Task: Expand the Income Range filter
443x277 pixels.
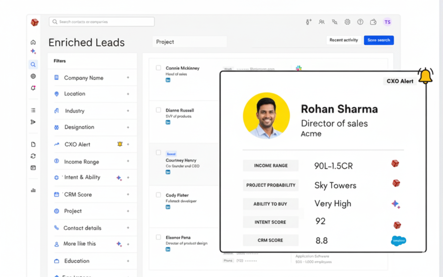Action: 128,161
